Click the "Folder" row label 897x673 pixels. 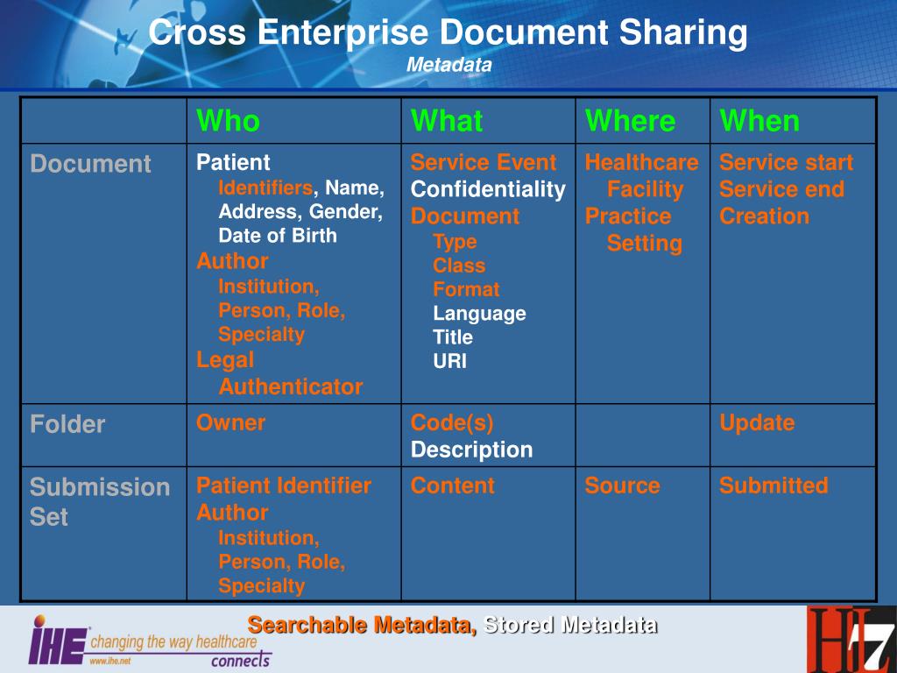tap(67, 425)
